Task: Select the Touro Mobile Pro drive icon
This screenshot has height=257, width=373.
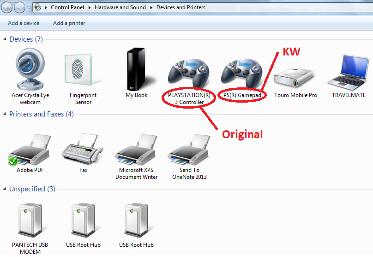Action: click(293, 78)
